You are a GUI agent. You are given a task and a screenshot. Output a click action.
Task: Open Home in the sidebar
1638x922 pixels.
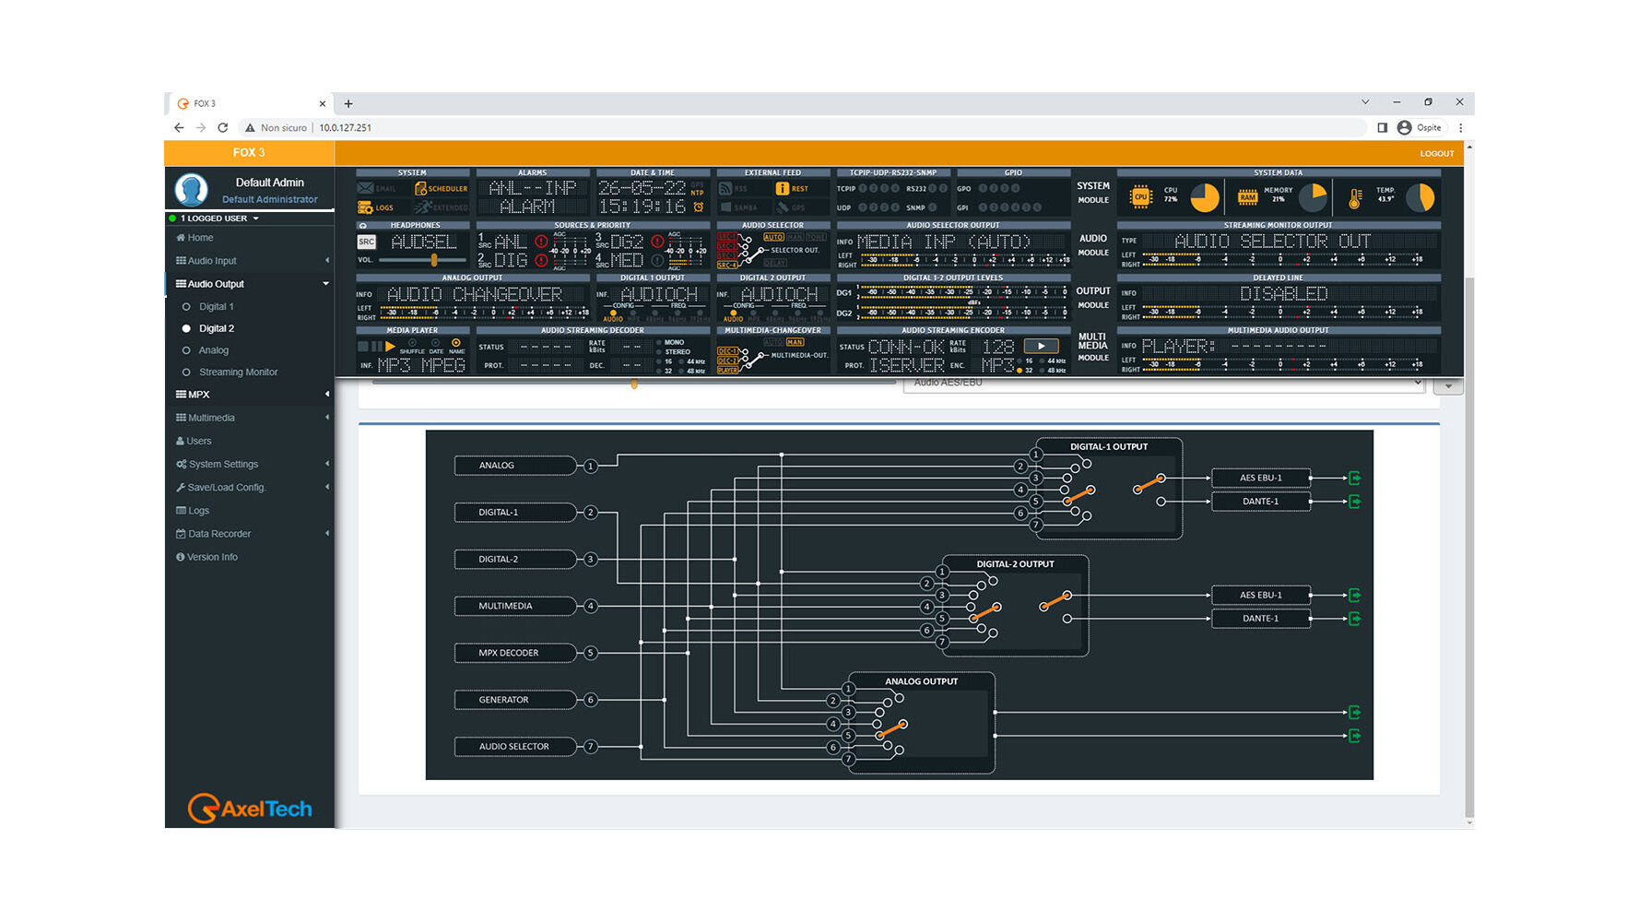coord(200,238)
